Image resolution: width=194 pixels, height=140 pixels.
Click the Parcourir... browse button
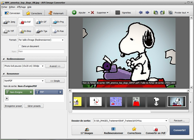[x=179, y=120]
